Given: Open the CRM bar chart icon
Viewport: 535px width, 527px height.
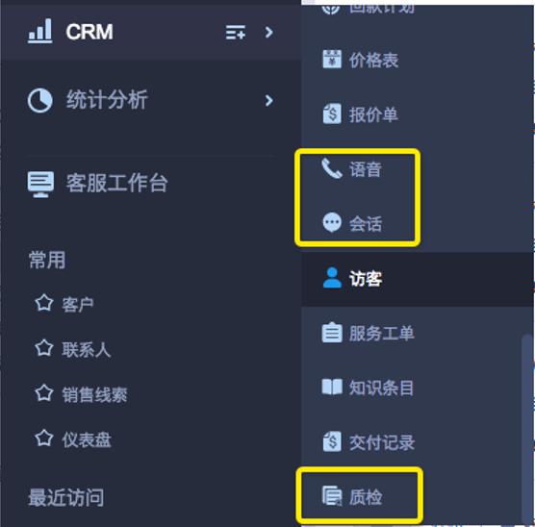Looking at the screenshot, I should point(39,31).
